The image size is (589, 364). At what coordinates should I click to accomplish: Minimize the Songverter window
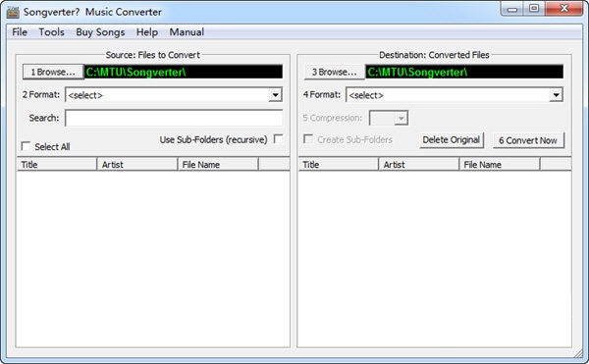point(512,9)
